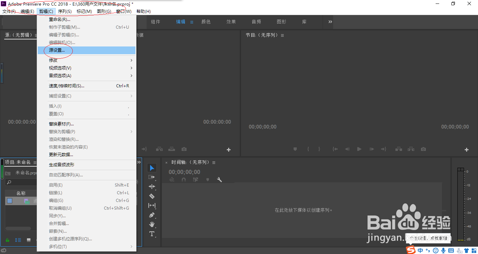Click the project label color swatch
This screenshot has width=478, height=254.
pos(9,201)
